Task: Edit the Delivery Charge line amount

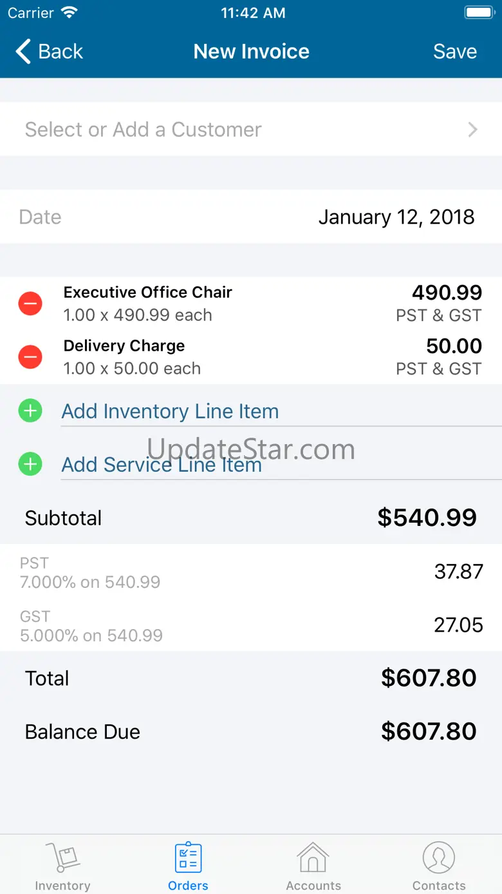Action: tap(454, 346)
